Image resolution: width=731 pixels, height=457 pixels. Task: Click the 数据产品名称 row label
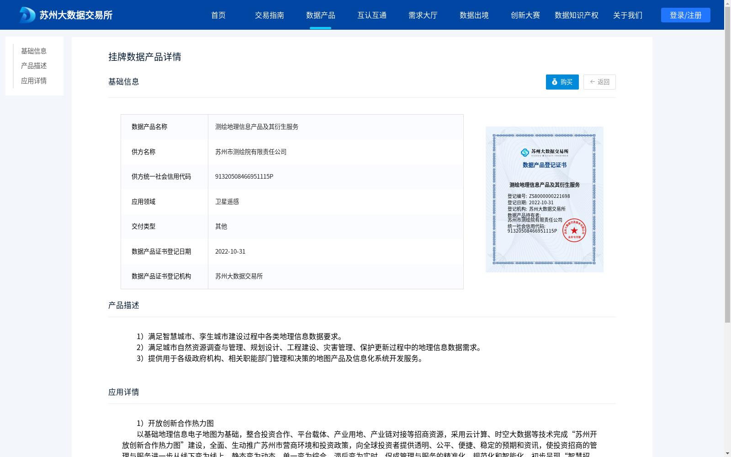point(149,127)
